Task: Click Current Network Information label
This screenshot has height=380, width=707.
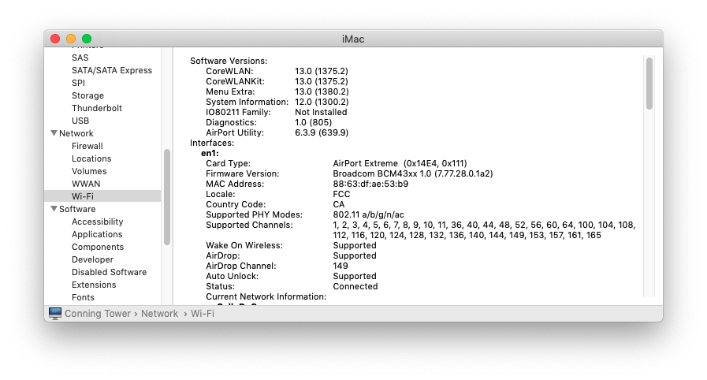Action: (x=266, y=296)
